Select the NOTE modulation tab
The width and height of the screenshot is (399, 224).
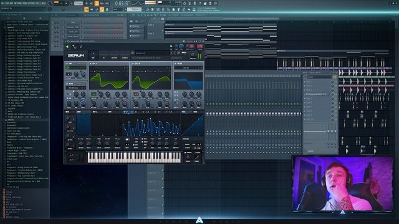click(x=195, y=112)
